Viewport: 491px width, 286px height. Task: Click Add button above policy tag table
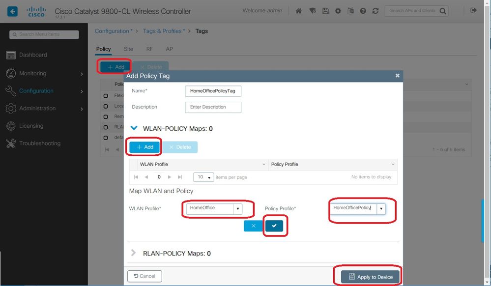pyautogui.click(x=115, y=67)
